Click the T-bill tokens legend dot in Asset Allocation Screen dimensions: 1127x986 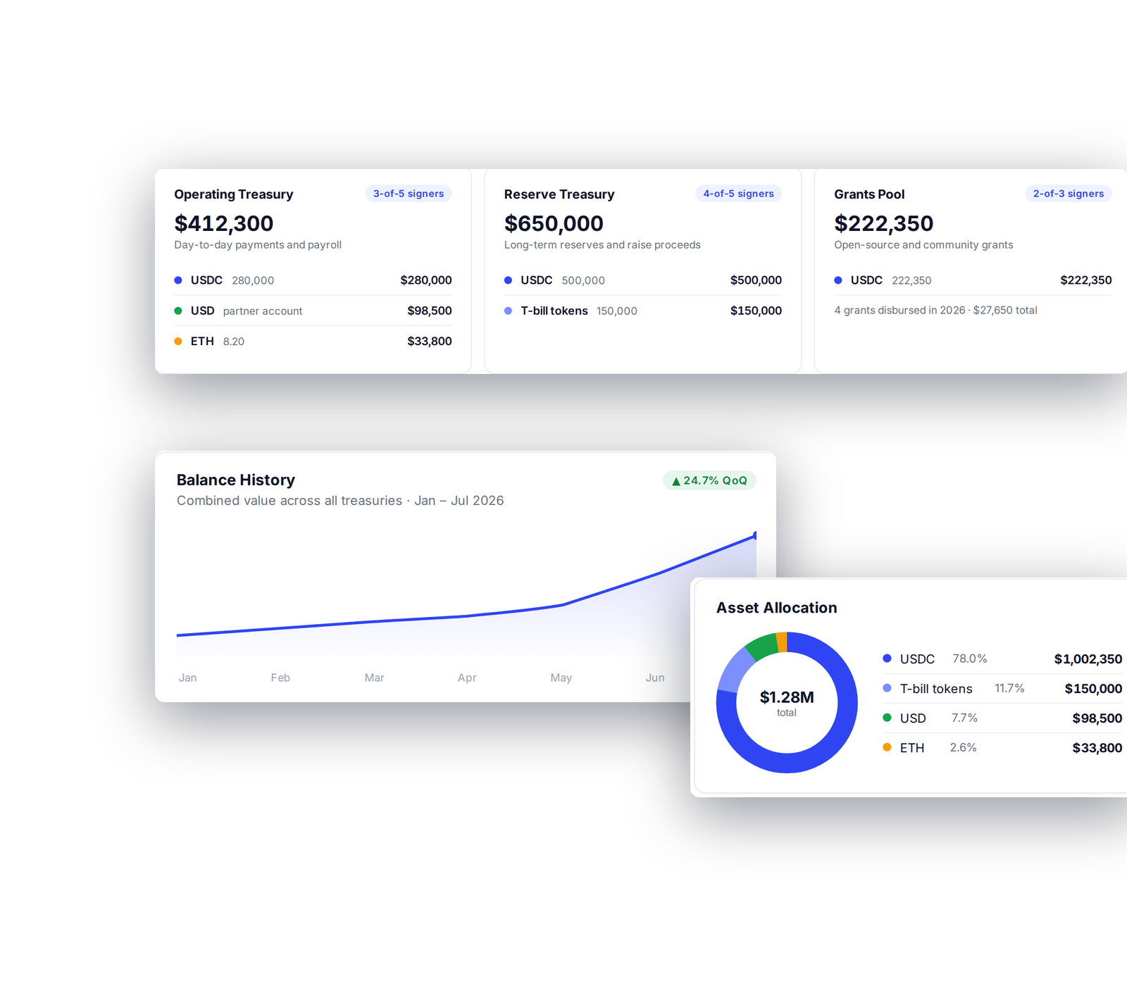pos(887,688)
